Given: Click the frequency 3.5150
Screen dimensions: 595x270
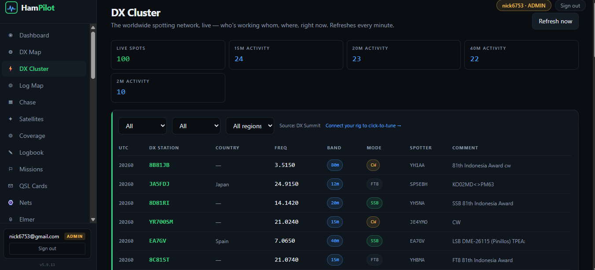Looking at the screenshot, I should (x=285, y=165).
